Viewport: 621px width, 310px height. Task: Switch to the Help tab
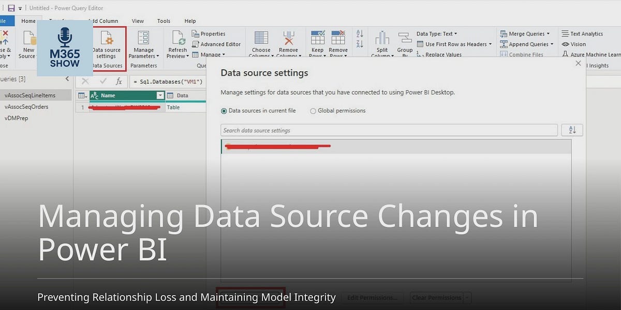point(190,21)
